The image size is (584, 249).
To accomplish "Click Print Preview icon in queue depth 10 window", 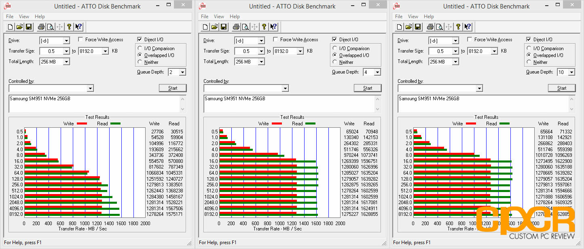I will 439,27.
